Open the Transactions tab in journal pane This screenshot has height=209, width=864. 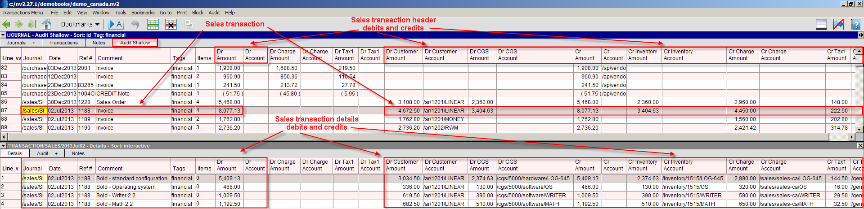point(63,43)
